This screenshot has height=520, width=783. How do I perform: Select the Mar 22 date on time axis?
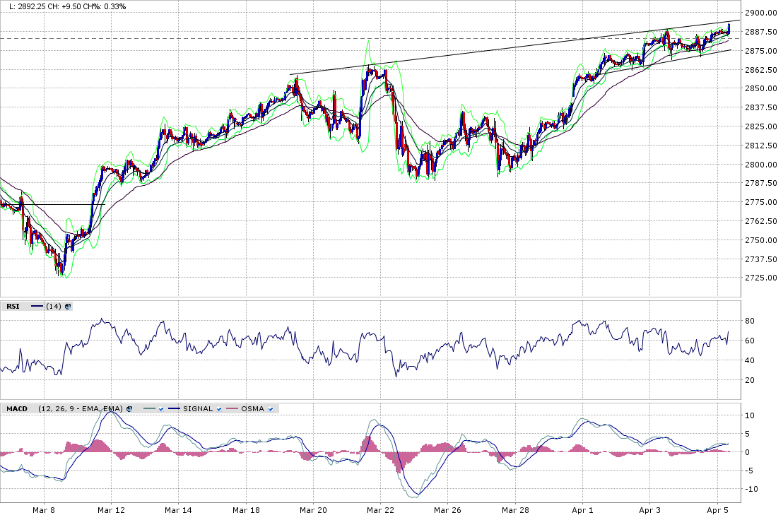380,509
